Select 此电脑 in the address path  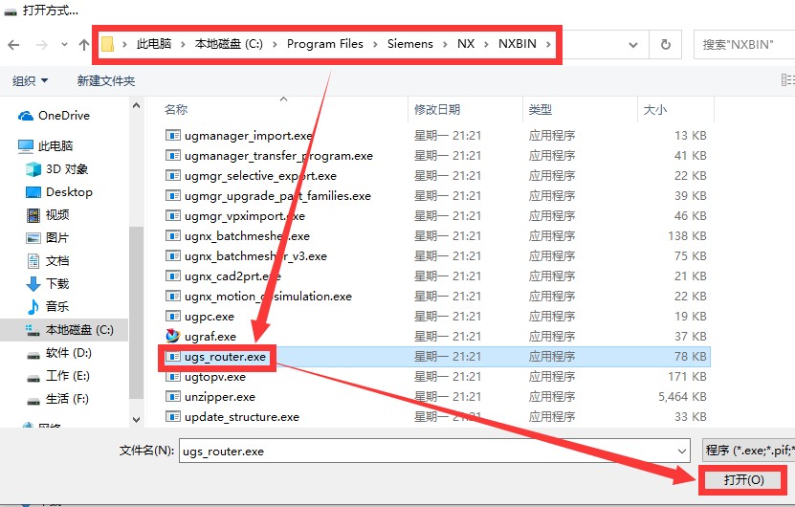(154, 44)
